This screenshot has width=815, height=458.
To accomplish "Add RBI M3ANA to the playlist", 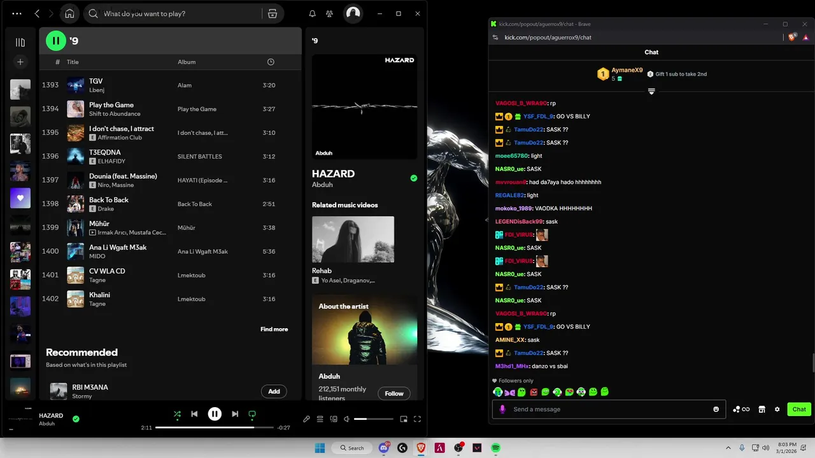I will (274, 391).
